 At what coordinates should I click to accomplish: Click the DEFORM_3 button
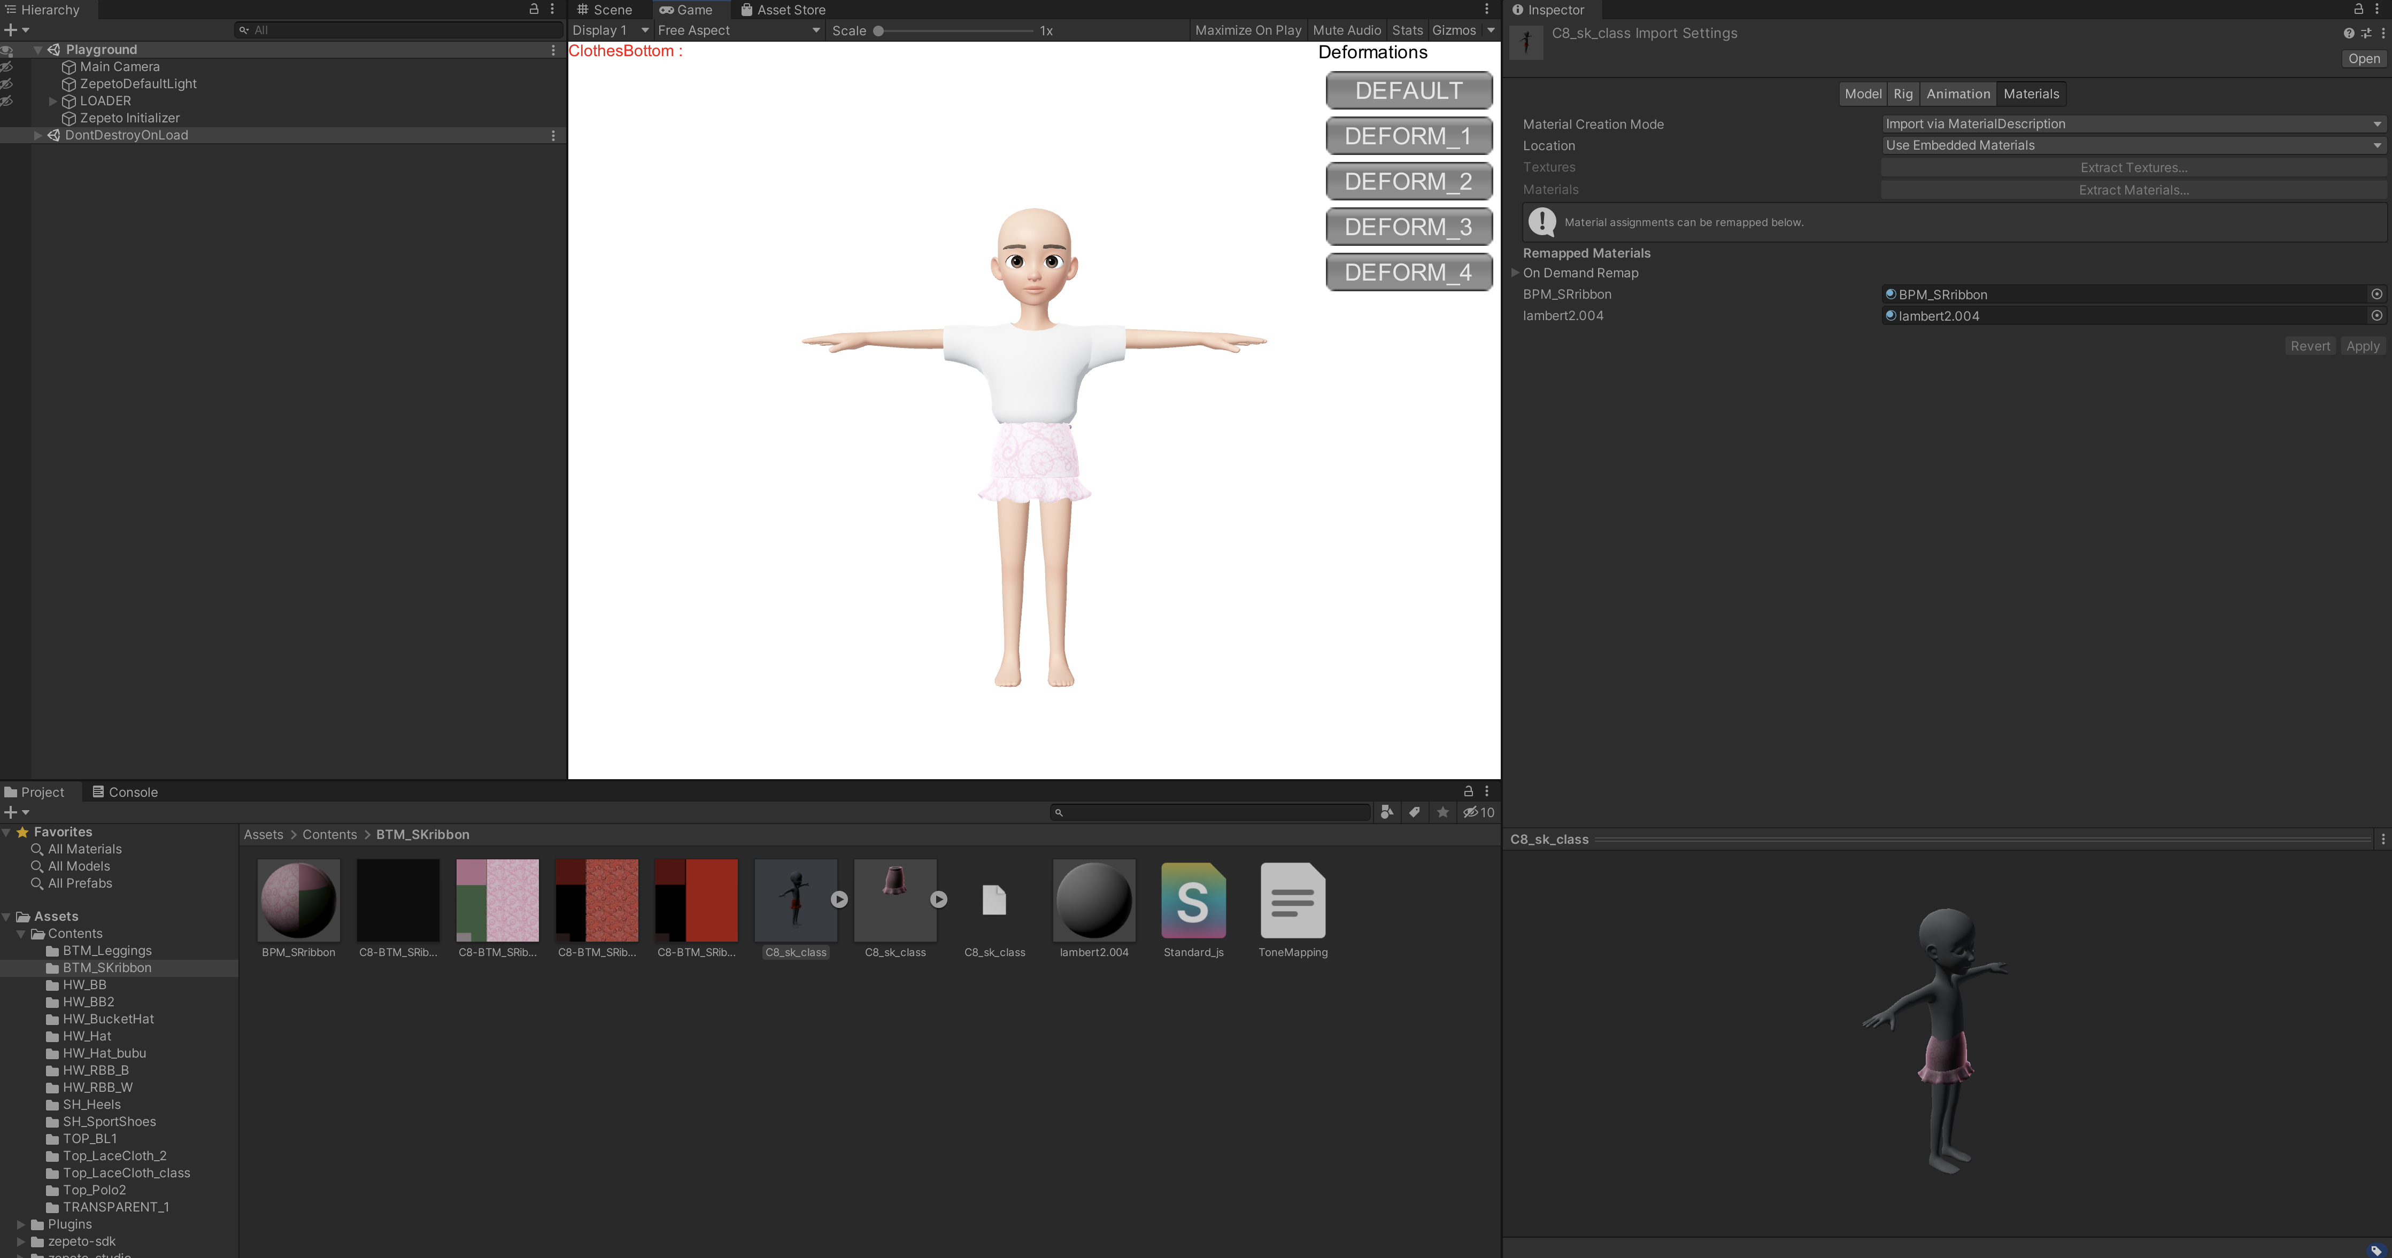(1409, 228)
